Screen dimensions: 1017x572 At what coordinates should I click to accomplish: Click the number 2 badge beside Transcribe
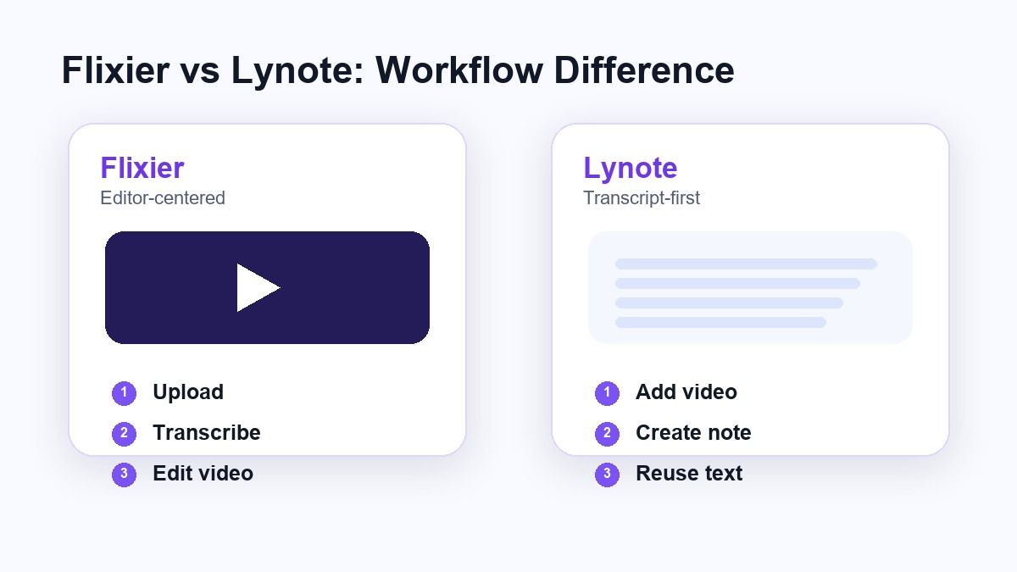(124, 434)
